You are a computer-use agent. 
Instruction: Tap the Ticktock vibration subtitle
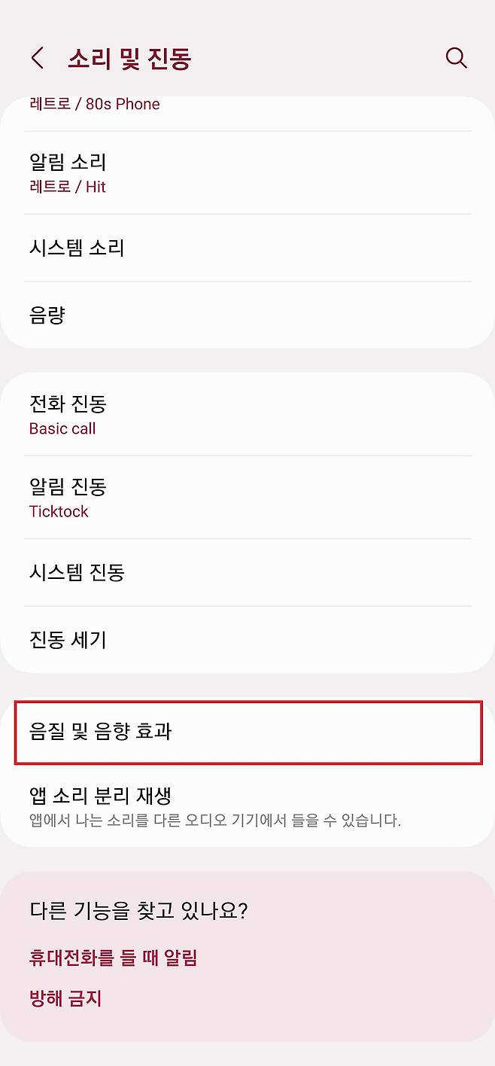59,512
